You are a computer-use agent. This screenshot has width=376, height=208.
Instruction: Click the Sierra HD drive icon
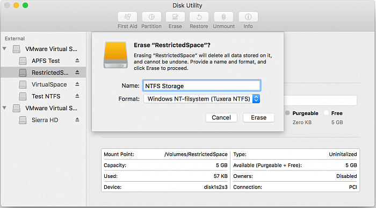point(23,120)
